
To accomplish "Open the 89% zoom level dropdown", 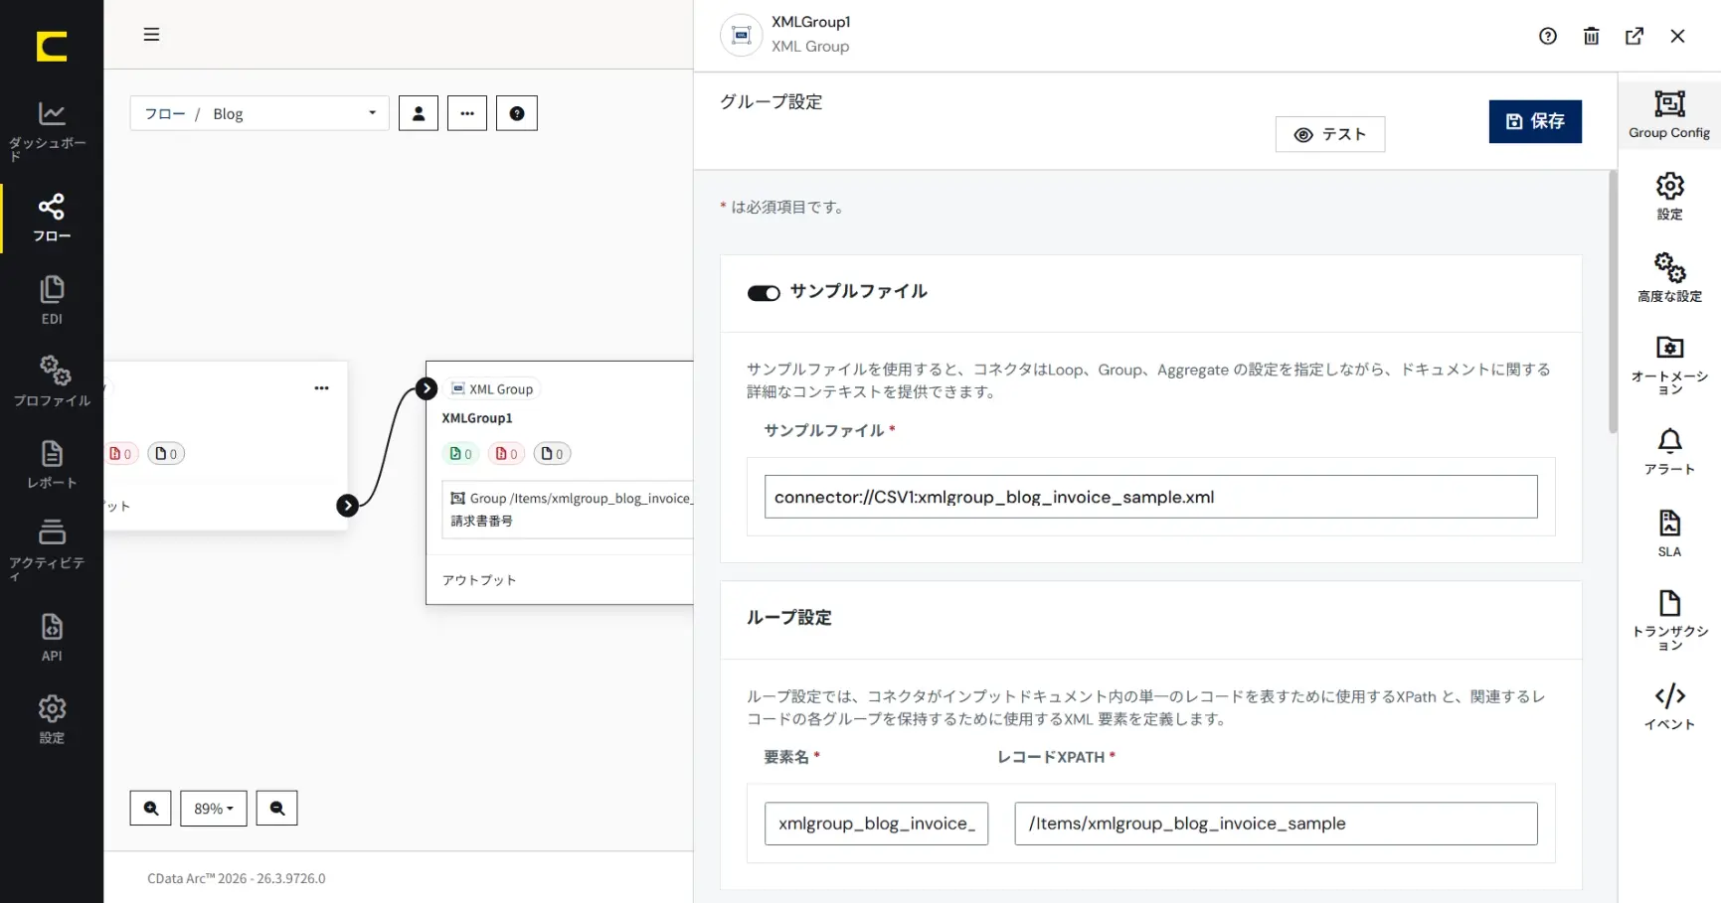I will click(x=214, y=809).
